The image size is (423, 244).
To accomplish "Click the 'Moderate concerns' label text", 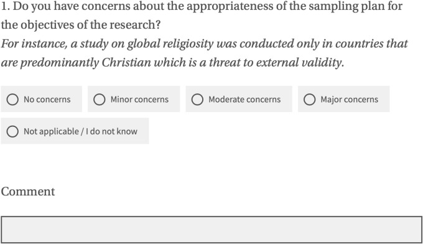I will tap(244, 100).
